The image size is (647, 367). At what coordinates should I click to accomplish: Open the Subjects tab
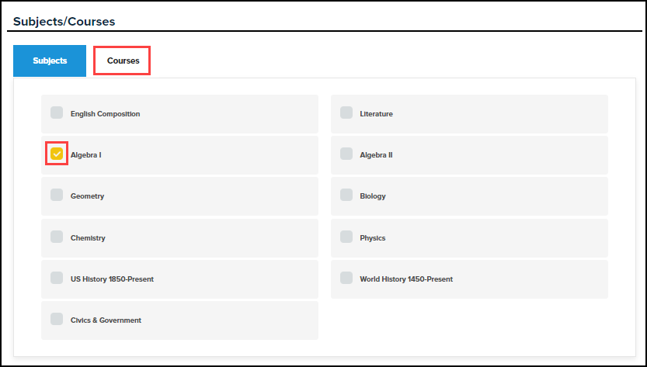(50, 61)
